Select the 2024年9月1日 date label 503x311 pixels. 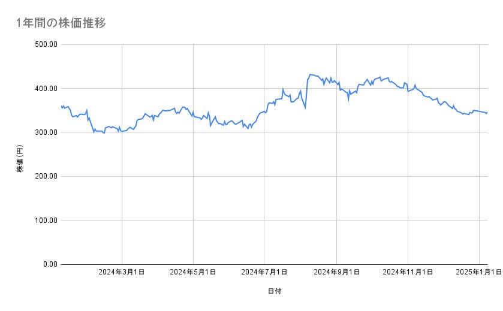(336, 273)
